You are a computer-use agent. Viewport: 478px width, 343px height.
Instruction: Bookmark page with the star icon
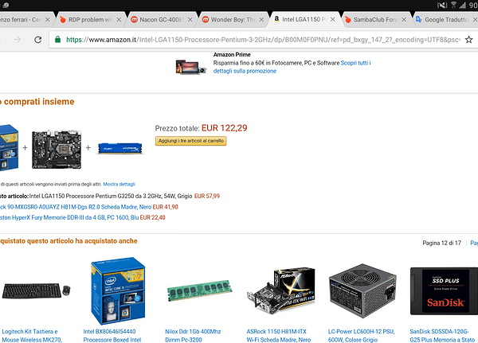pyautogui.click(x=469, y=40)
